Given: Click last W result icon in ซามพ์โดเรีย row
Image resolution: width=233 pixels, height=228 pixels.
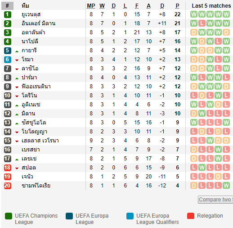Looking at the screenshot, I should pyautogui.click(x=226, y=186).
